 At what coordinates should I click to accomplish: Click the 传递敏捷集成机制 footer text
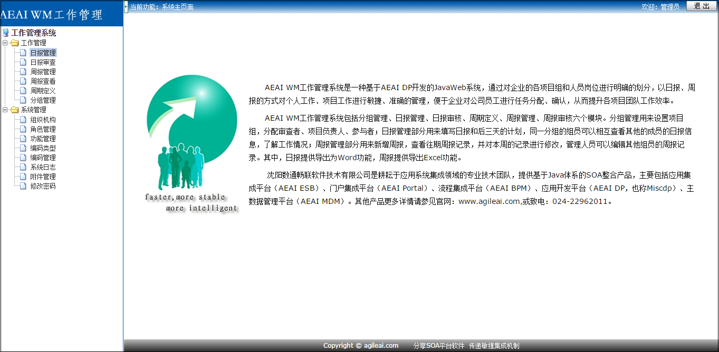tap(494, 346)
